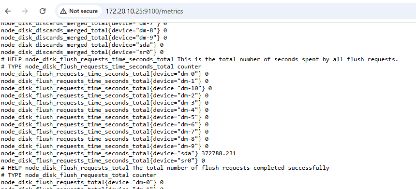Viewport: 416px width, 189px height.
Task: Reload the metrics page
Action: (x=43, y=11)
